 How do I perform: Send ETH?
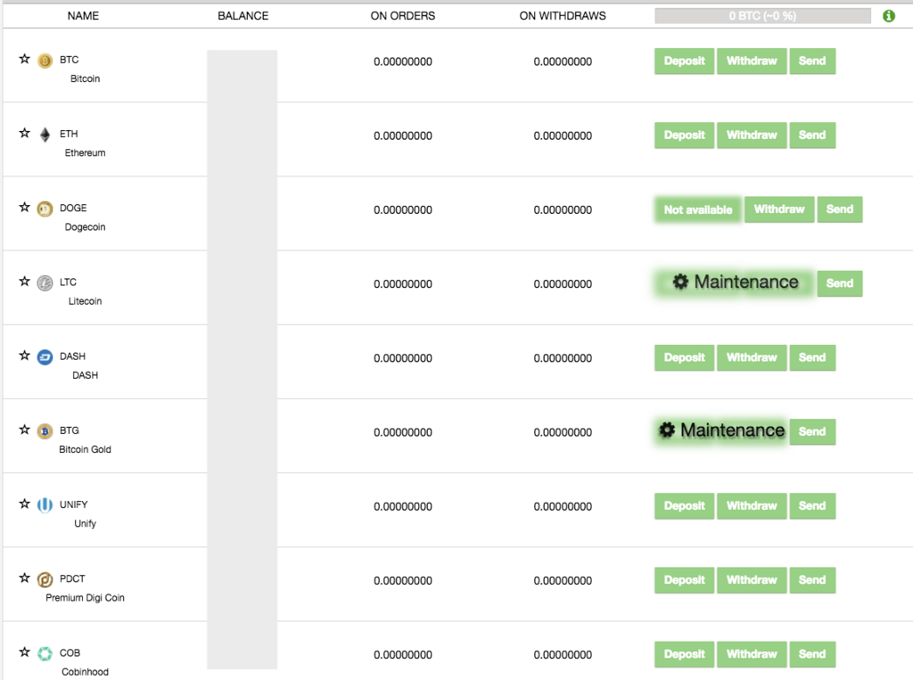812,135
